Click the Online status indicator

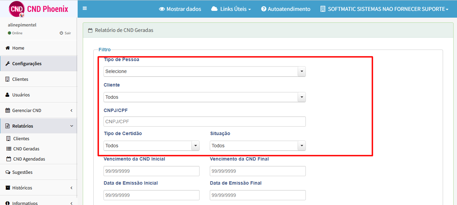tap(15, 33)
